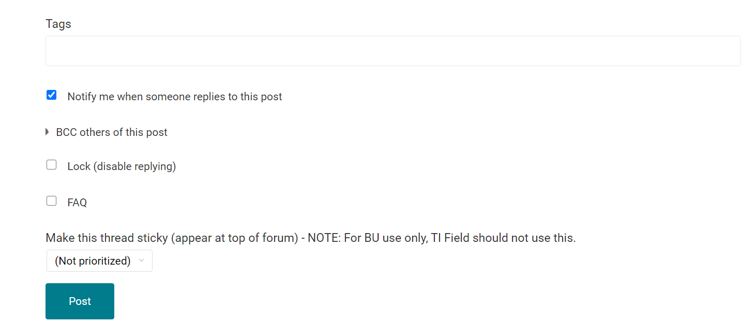Select the "(Not prioritized)" text in dropdown
The image size is (755, 323).
coord(93,261)
